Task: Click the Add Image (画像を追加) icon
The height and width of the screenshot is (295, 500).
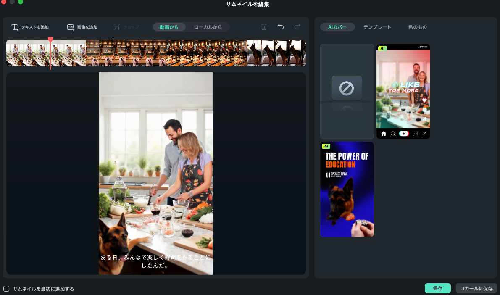Action: [x=71, y=27]
